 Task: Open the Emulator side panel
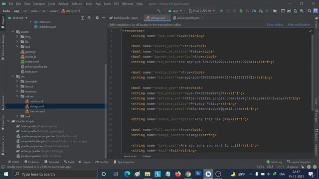pyautogui.click(x=317, y=116)
